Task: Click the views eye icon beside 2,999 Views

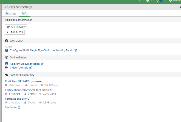Action: tap(40, 102)
